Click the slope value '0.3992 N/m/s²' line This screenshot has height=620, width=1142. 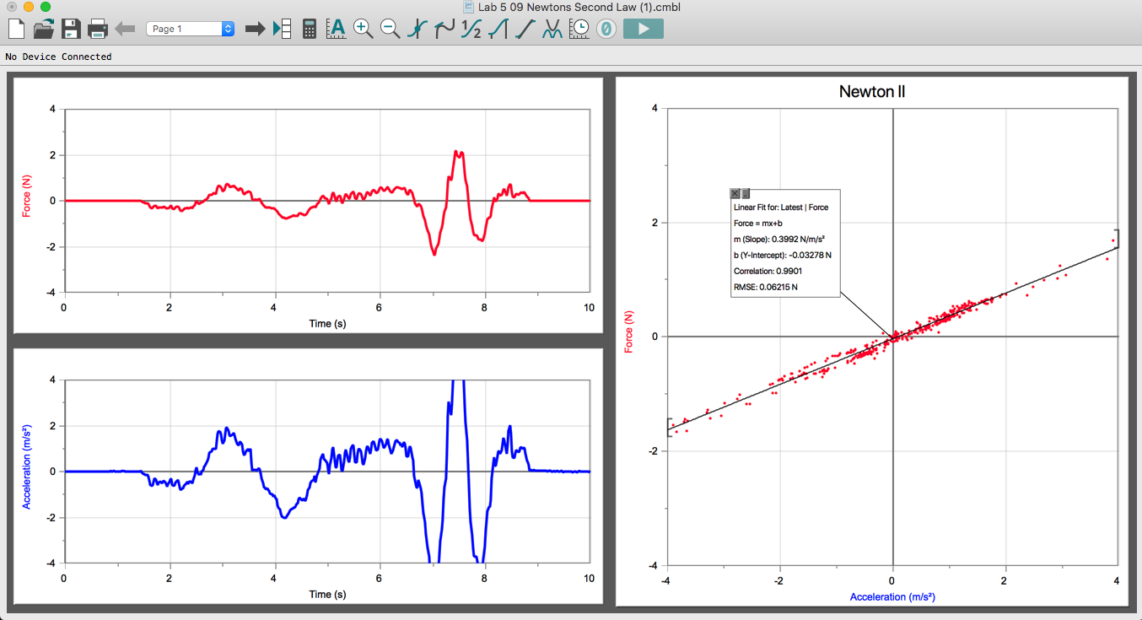[778, 240]
